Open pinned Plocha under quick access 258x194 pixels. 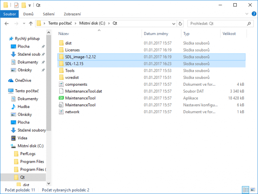(x=23, y=47)
